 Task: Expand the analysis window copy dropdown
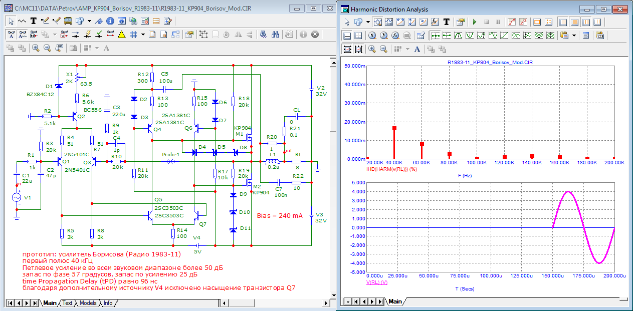pyautogui.click(x=368, y=22)
